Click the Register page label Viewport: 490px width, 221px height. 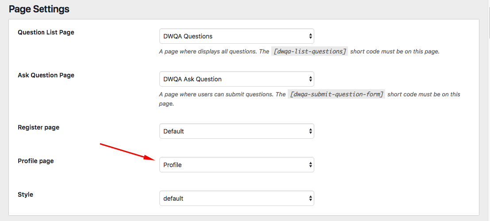39,127
